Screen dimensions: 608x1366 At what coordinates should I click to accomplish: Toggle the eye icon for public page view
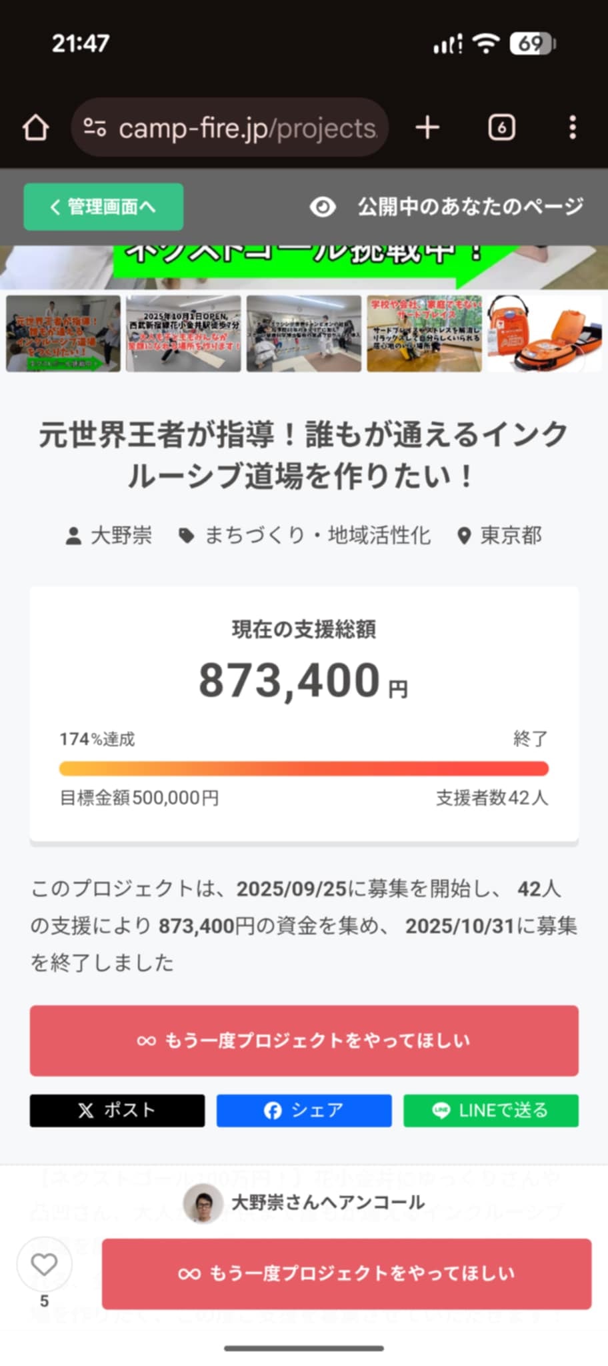click(323, 207)
